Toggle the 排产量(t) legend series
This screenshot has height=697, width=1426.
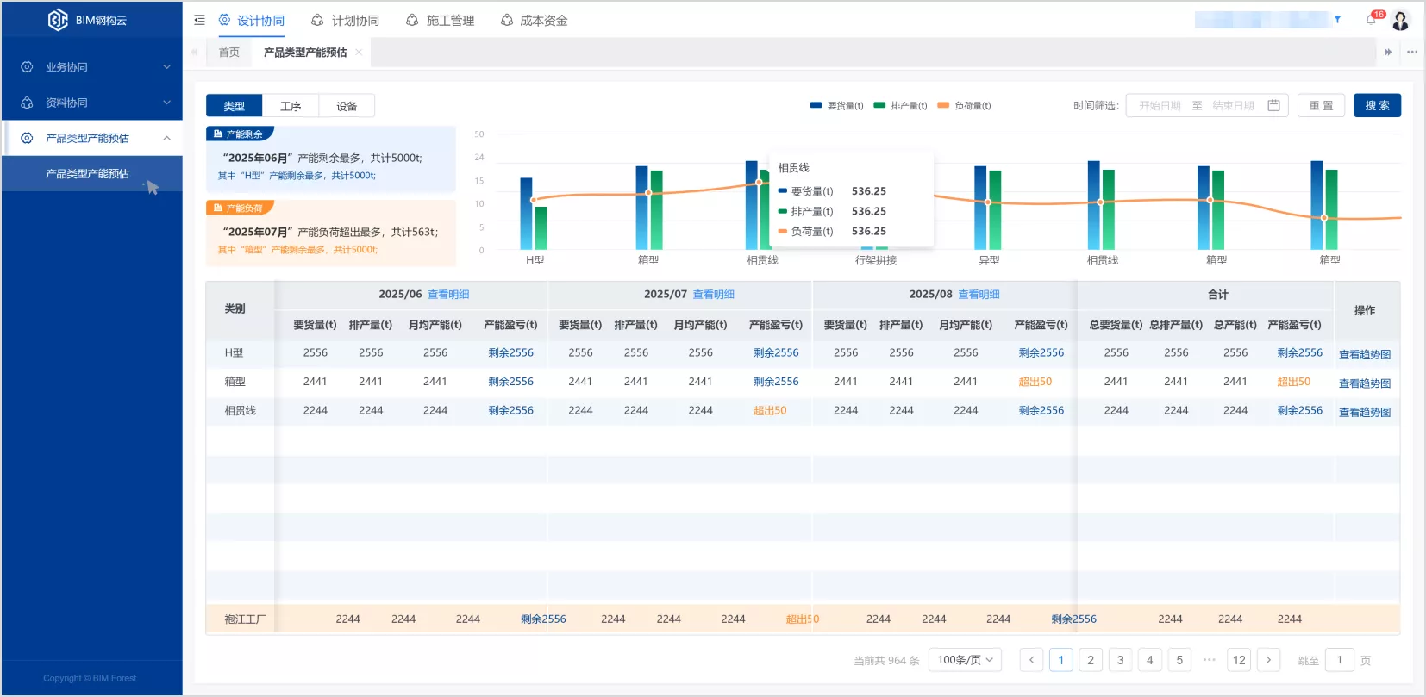tap(900, 105)
